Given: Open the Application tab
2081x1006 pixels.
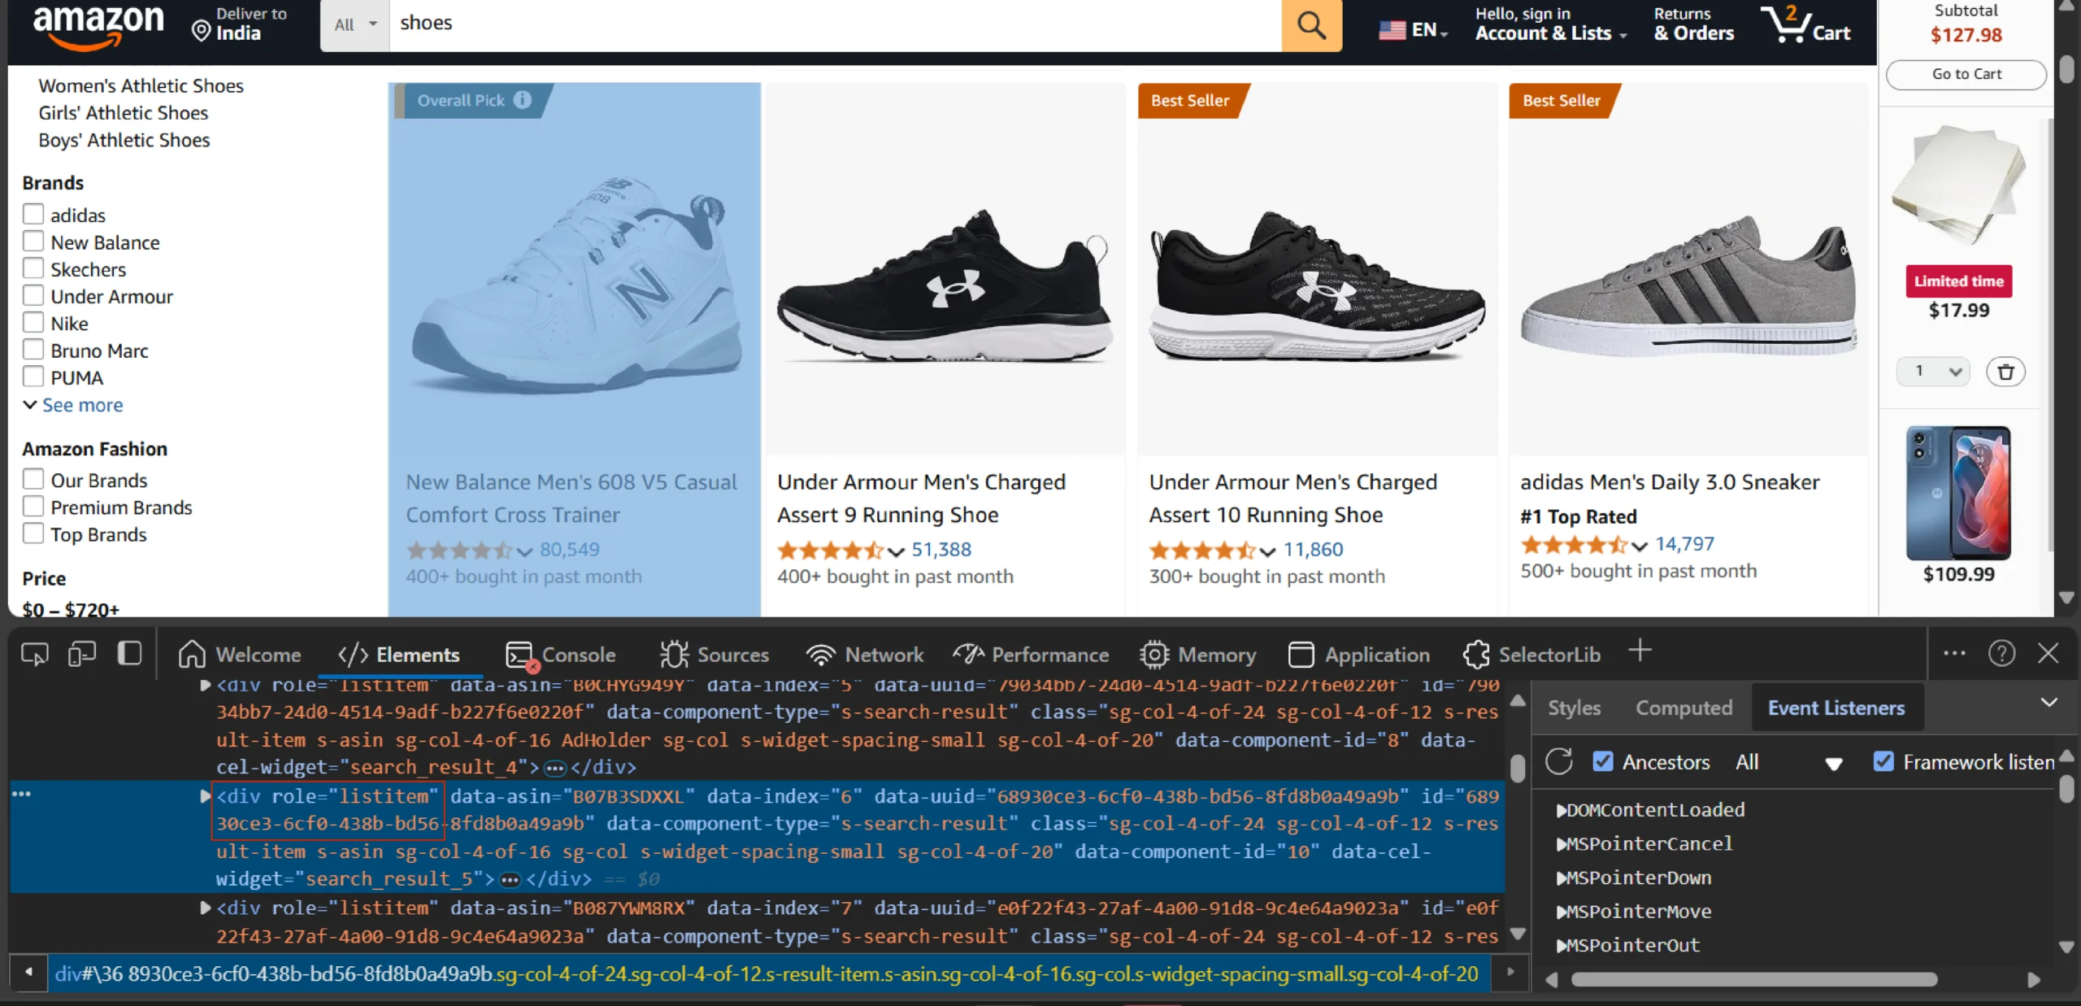Looking at the screenshot, I should point(1359,655).
